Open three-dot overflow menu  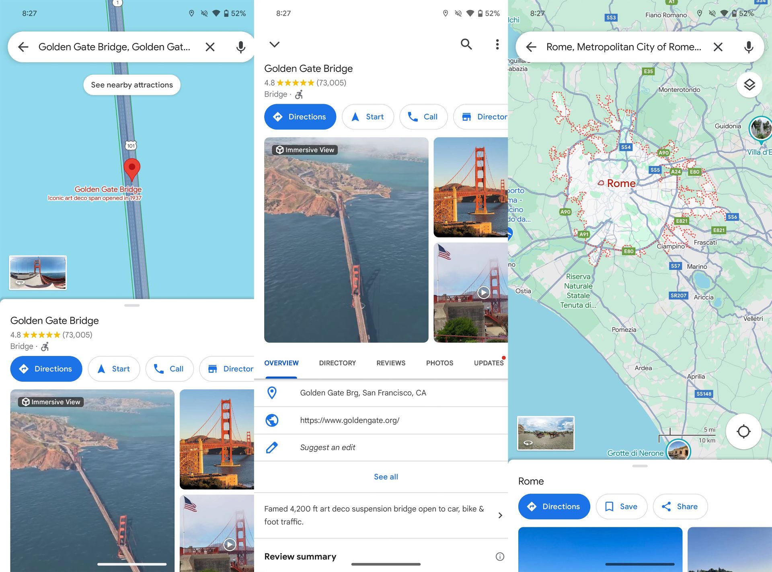click(x=497, y=44)
